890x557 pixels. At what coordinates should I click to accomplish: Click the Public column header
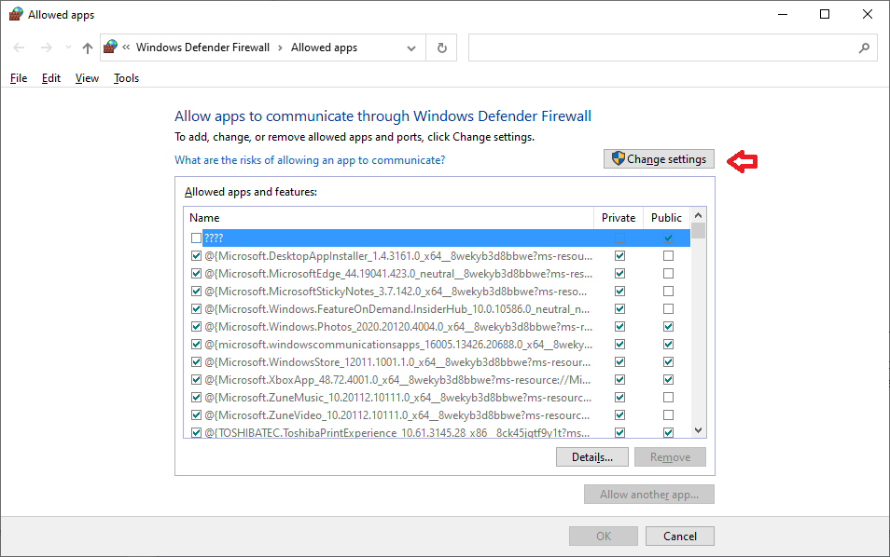coord(666,218)
